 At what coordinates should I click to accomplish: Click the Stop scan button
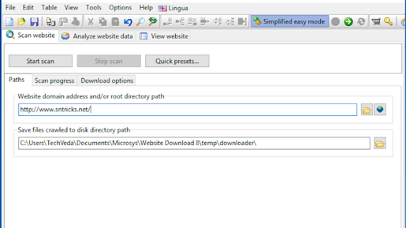coord(108,61)
